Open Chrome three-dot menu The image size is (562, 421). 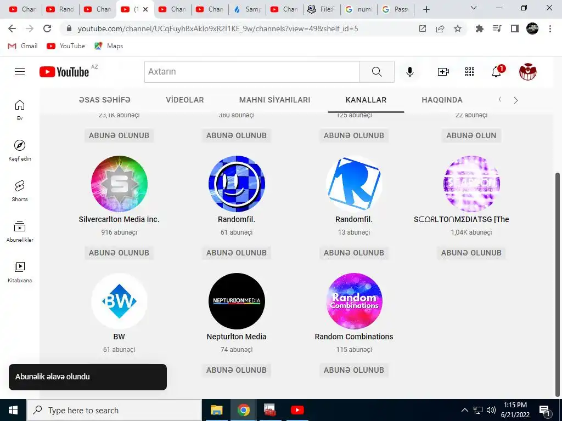[550, 29]
